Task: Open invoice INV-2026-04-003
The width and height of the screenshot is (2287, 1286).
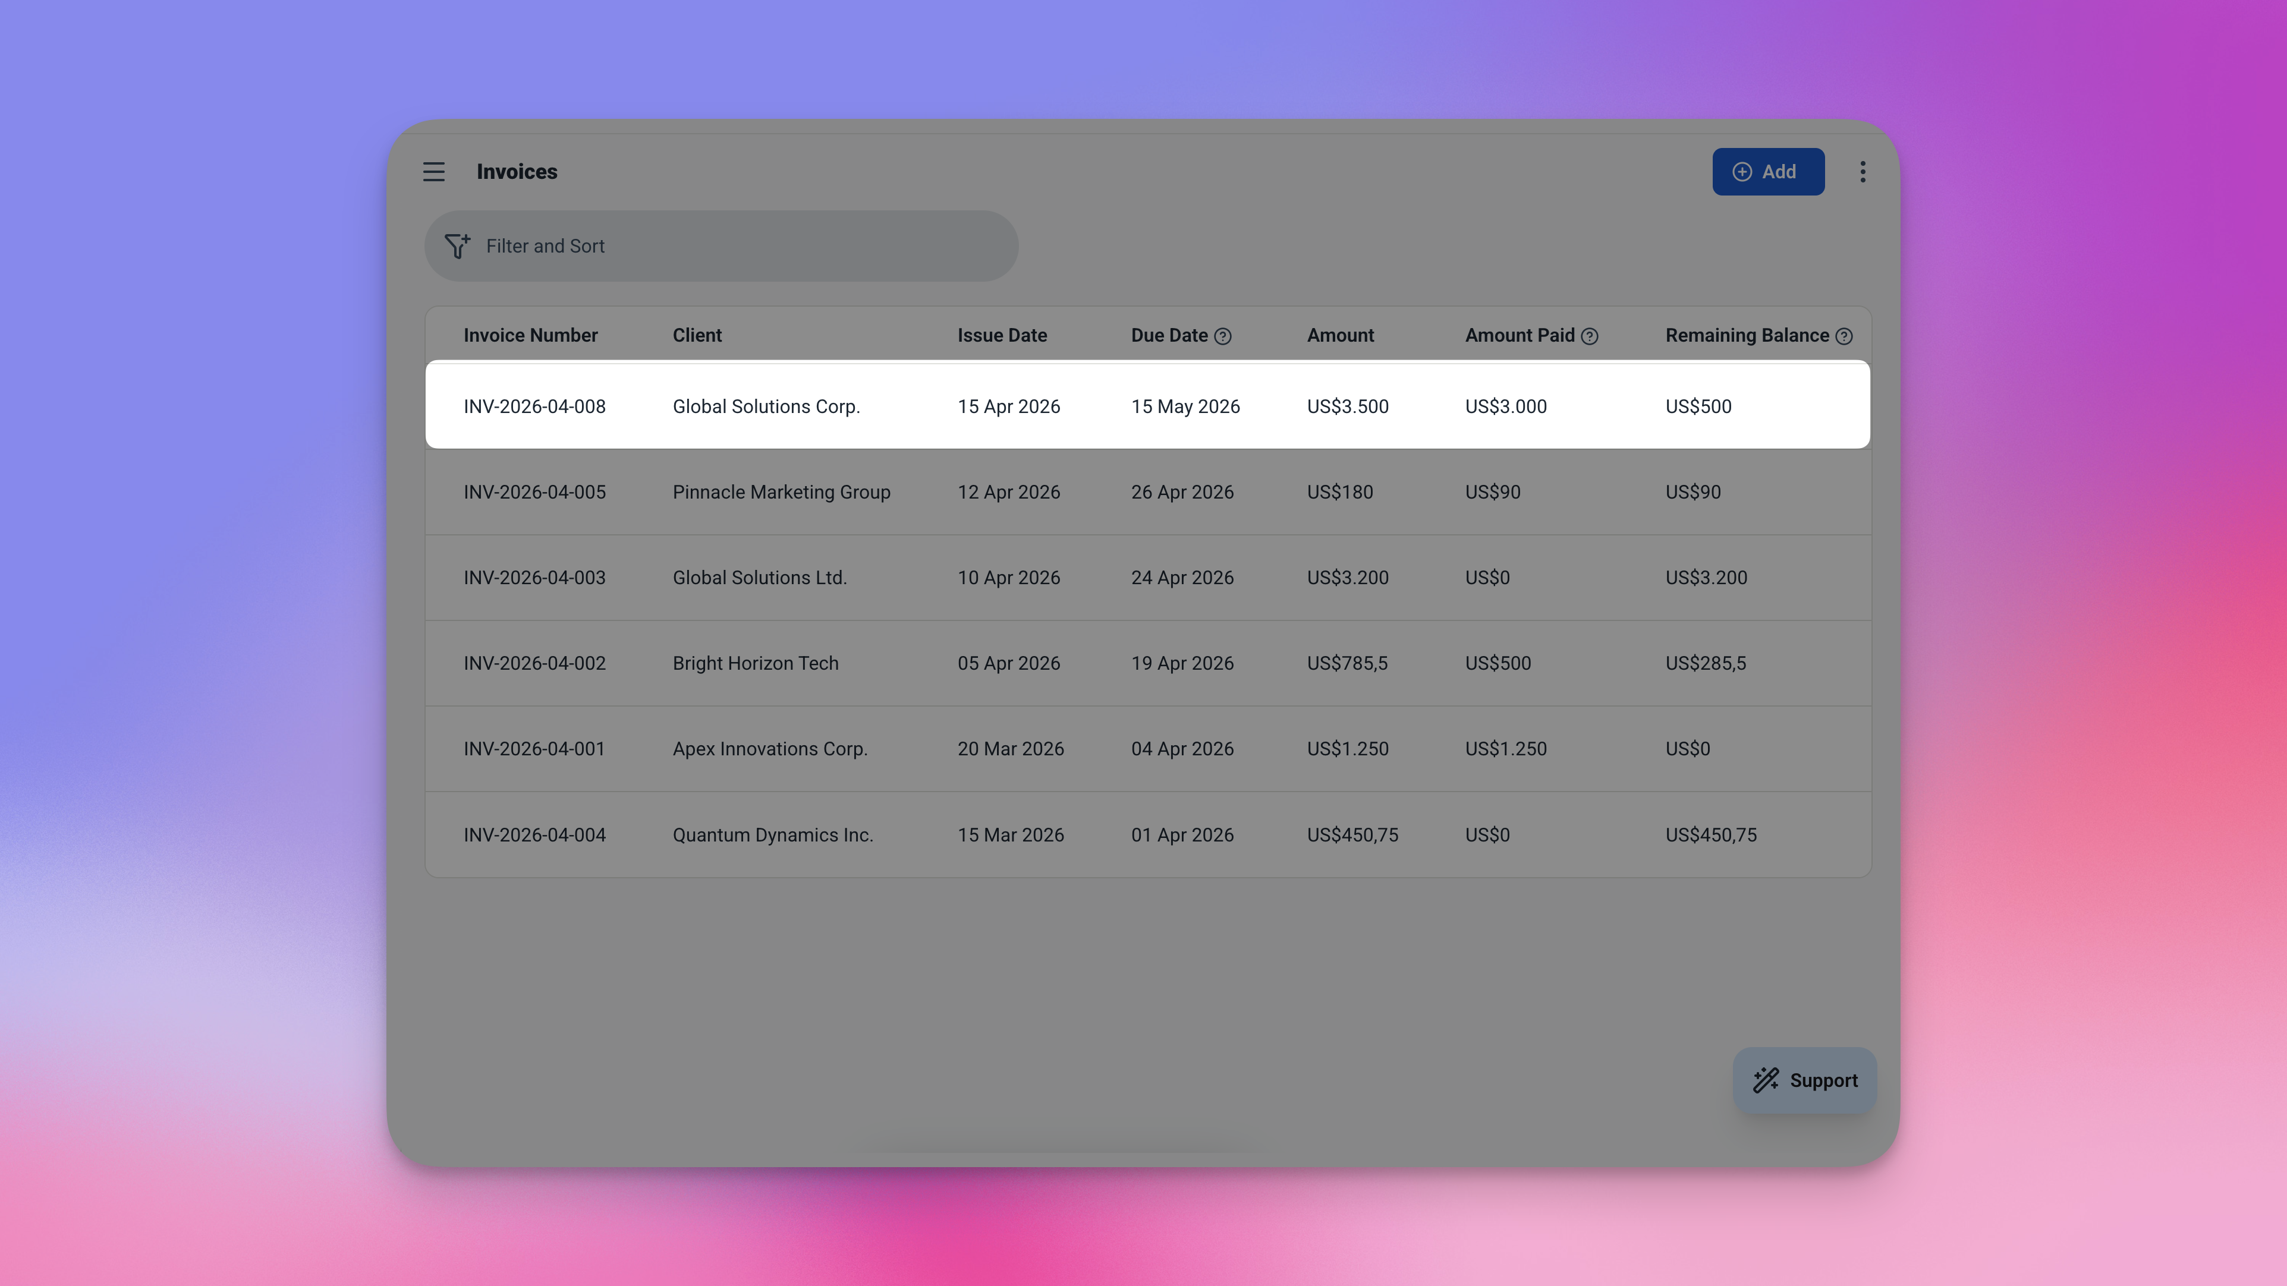Action: coord(534,578)
